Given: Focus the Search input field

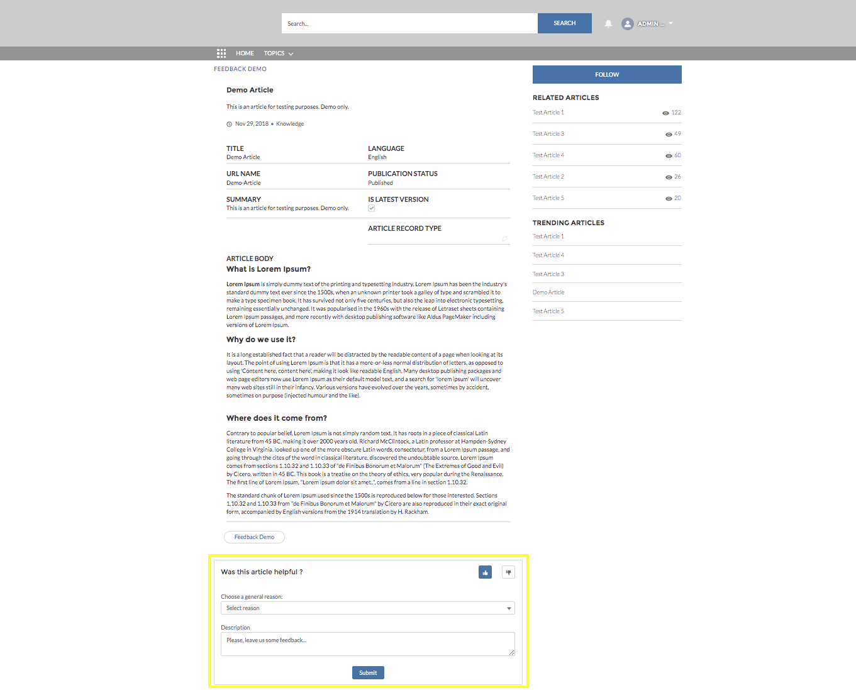Looking at the screenshot, I should pyautogui.click(x=409, y=24).
